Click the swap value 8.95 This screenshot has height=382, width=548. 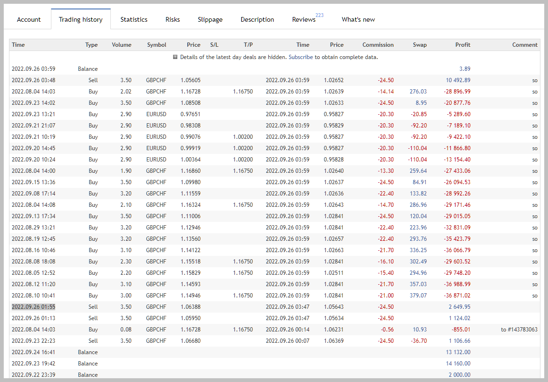421,103
